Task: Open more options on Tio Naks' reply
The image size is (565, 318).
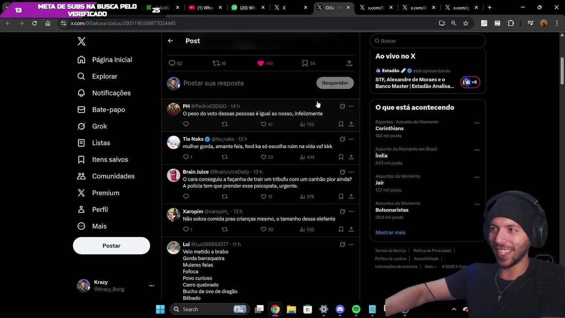Action: 351,139
